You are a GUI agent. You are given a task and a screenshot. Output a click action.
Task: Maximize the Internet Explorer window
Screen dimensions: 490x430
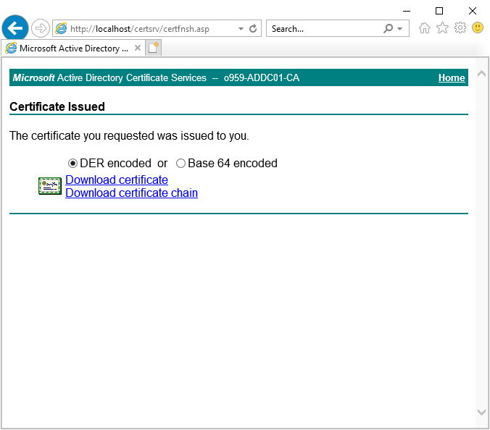click(x=439, y=11)
